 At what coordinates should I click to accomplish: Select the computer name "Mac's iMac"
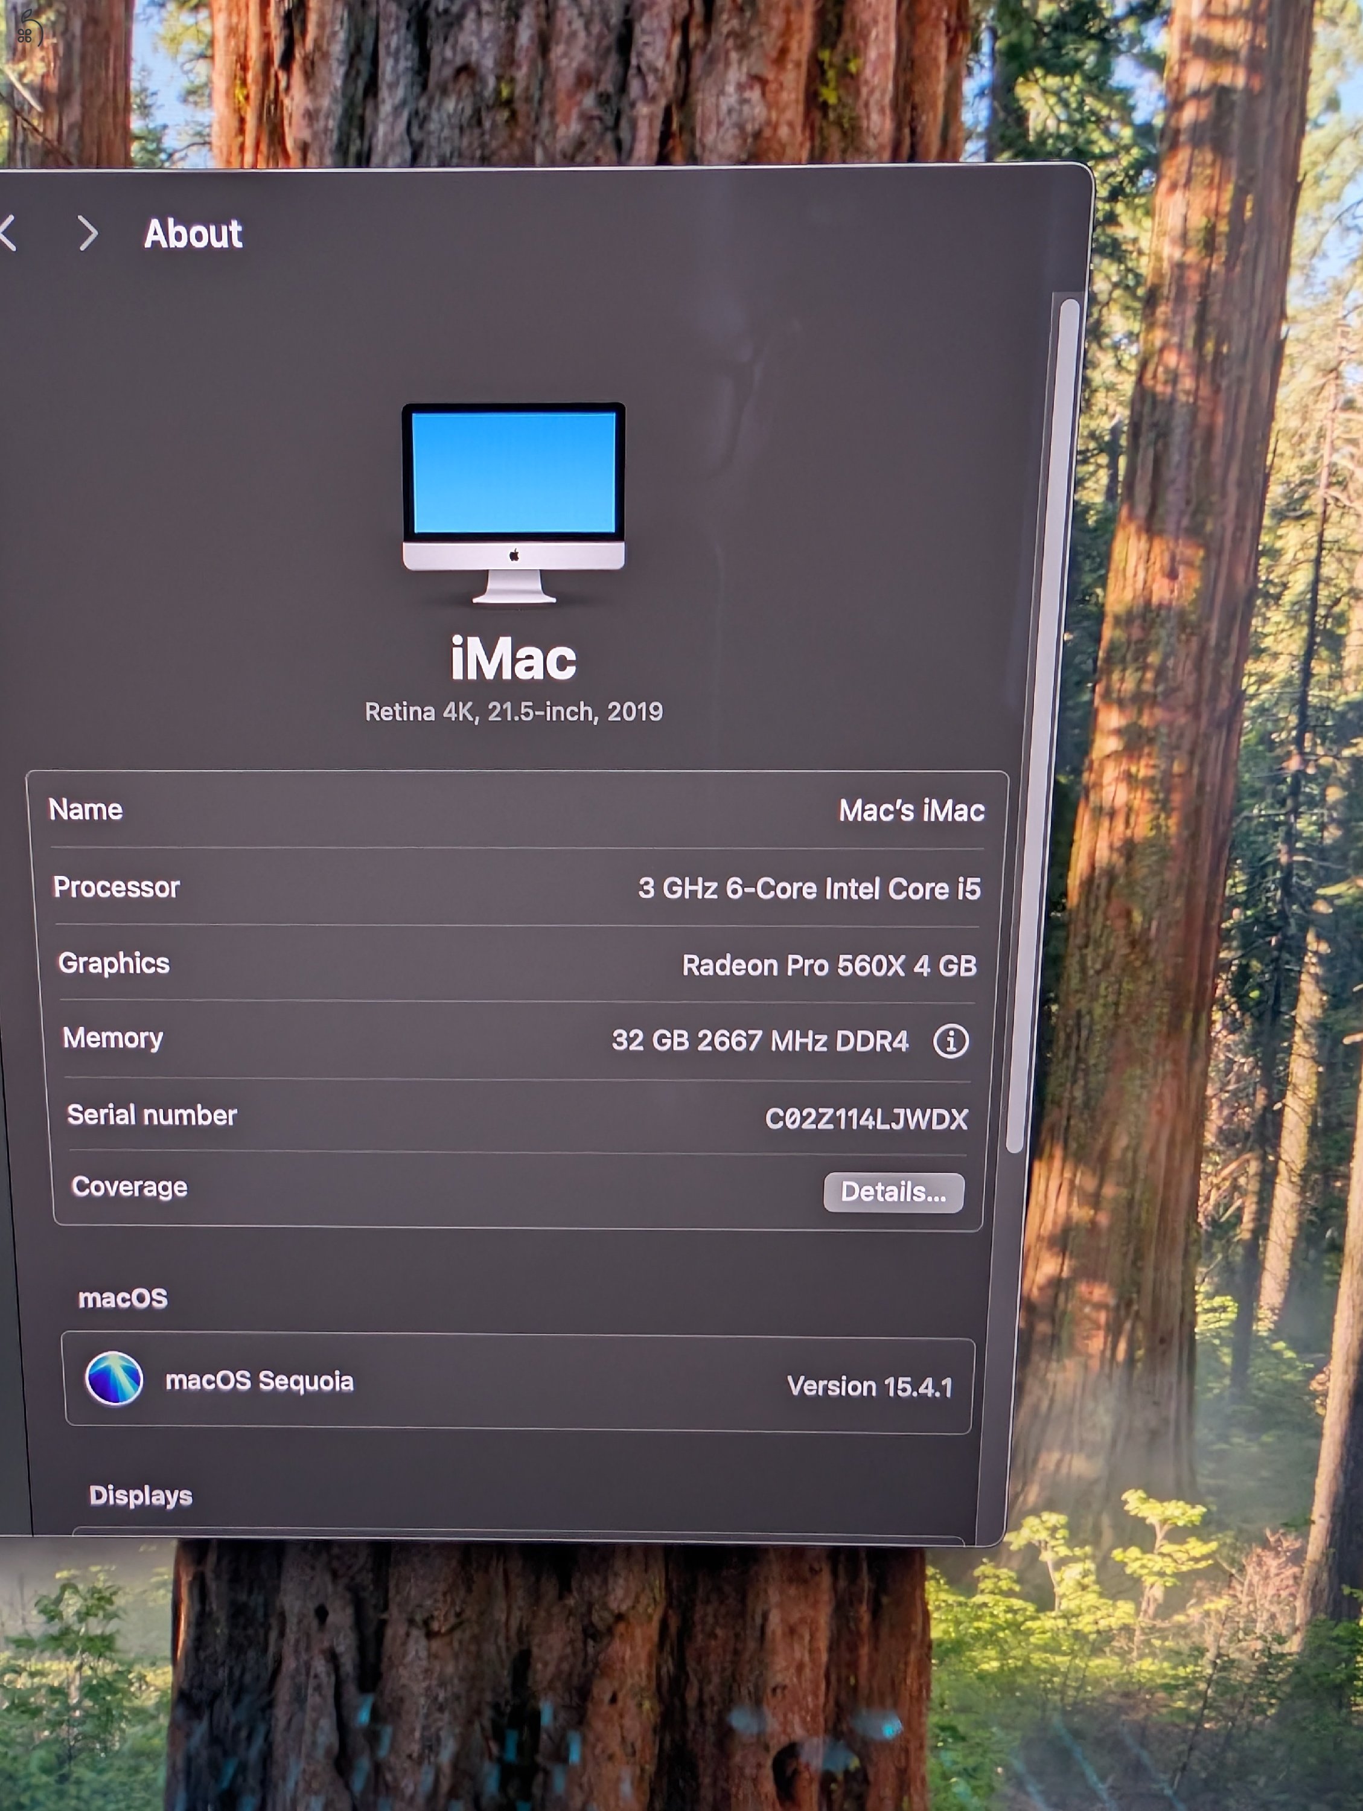pos(911,811)
